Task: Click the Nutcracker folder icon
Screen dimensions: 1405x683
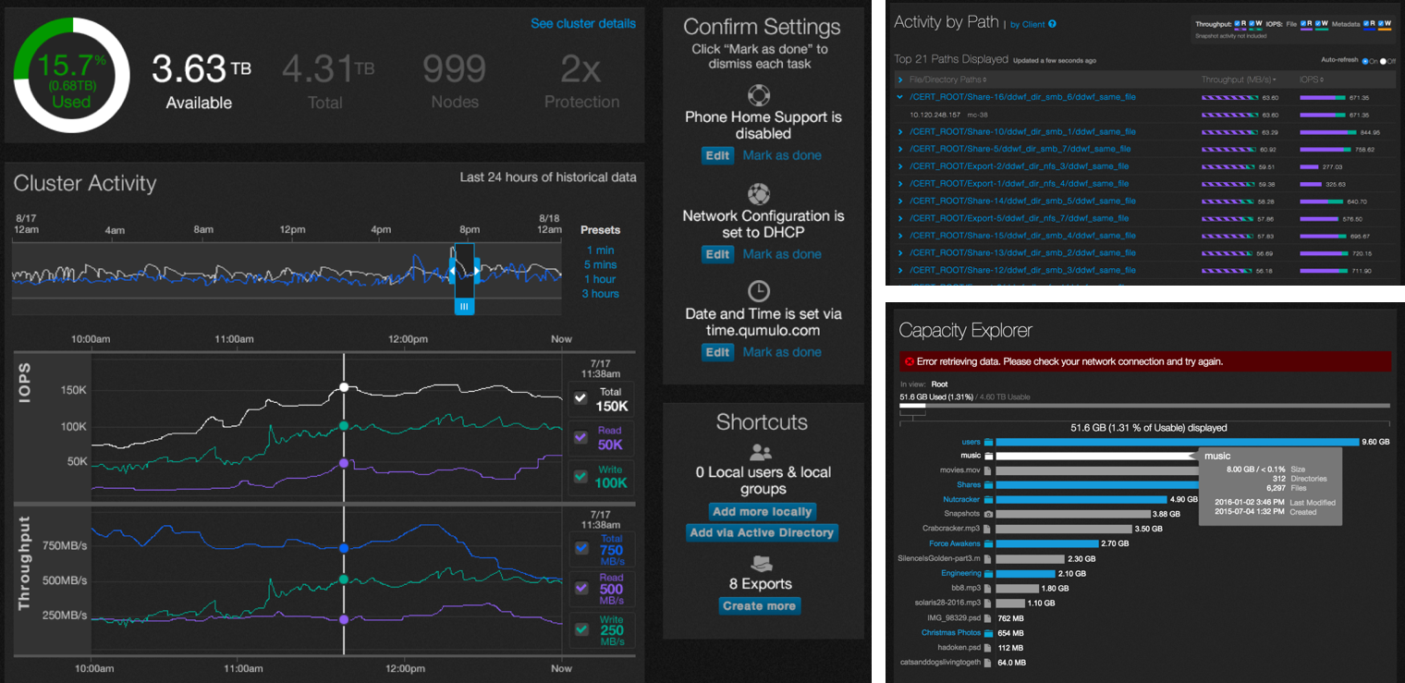Action: click(x=988, y=499)
